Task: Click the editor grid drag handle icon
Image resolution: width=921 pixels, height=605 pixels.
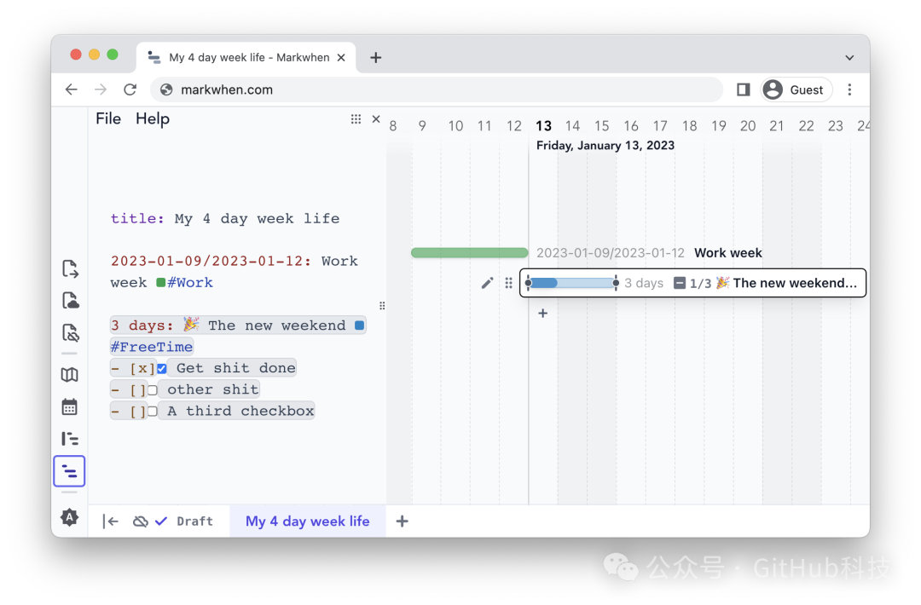Action: 356,119
